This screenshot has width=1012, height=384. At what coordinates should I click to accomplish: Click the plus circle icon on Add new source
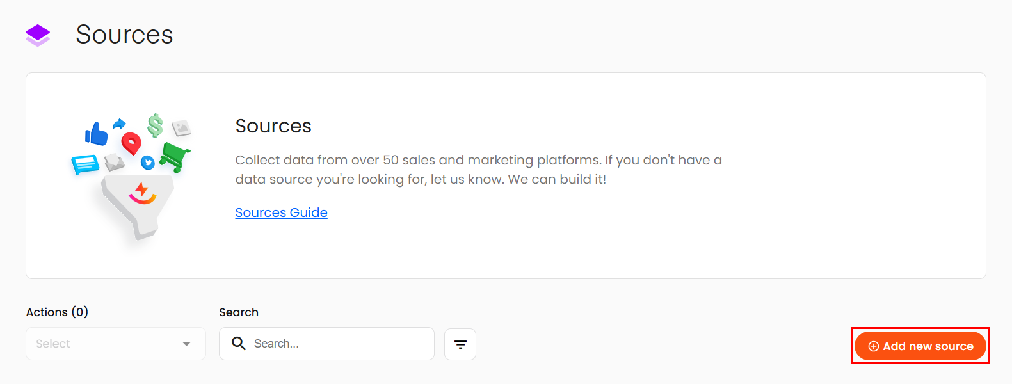tap(873, 346)
